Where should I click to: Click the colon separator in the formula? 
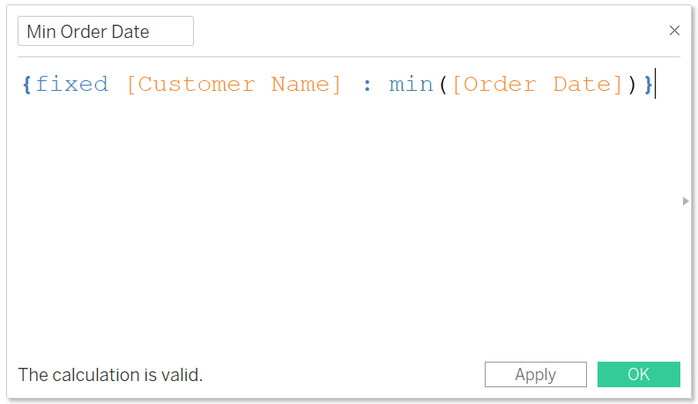click(x=367, y=86)
